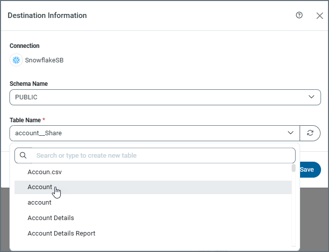Click the SnowflakeSB connection name
329x252 pixels.
[x=44, y=60]
